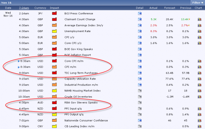This screenshot has width=205, height=129.
Task: Open chart icon for CB Leading Index m/m
Action: (200, 126)
